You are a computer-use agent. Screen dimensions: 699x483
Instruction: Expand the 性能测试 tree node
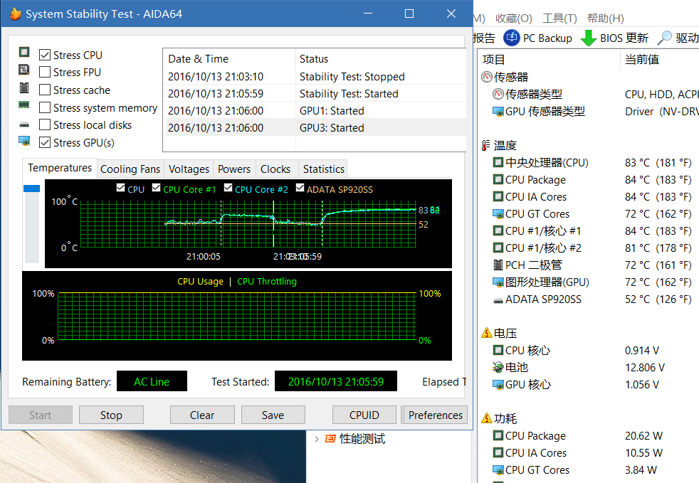pos(317,440)
